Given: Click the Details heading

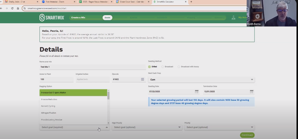Looking at the screenshot, I should [51, 49].
